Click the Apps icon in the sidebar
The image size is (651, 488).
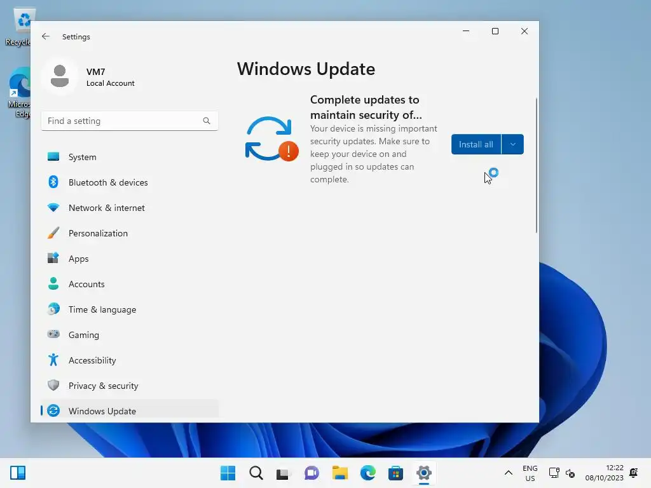[53, 258]
